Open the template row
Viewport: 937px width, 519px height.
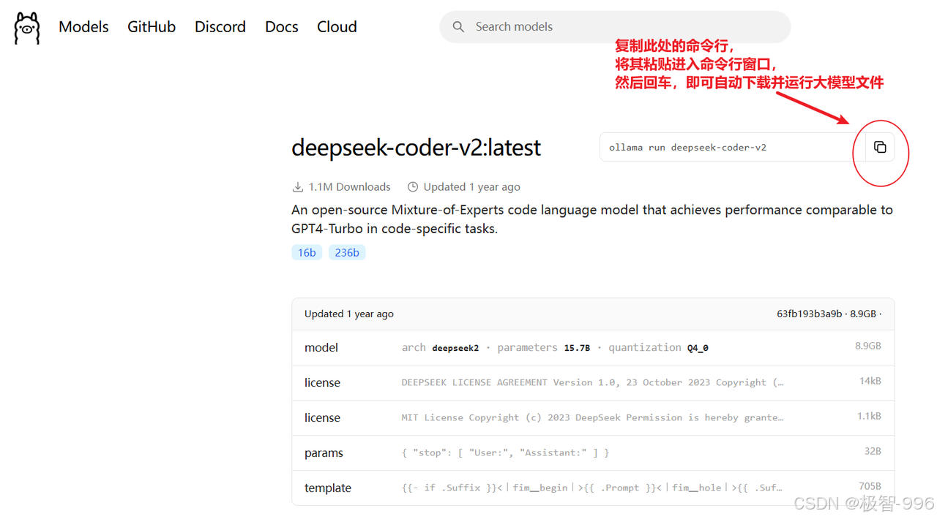[593, 488]
